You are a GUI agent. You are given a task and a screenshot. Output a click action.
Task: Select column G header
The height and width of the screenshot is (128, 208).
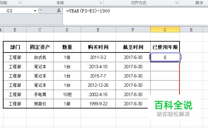165,30
